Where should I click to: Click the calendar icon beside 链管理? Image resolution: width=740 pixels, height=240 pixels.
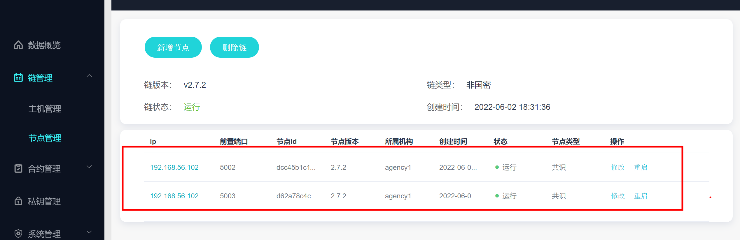coord(18,77)
